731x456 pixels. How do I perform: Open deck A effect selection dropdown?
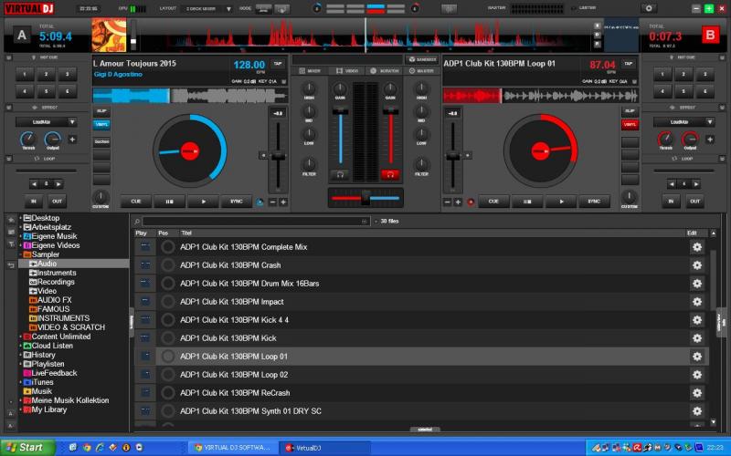47,122
